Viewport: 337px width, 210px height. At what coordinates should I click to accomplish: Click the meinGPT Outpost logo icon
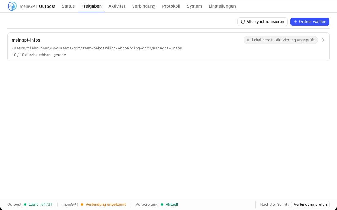point(12,6)
